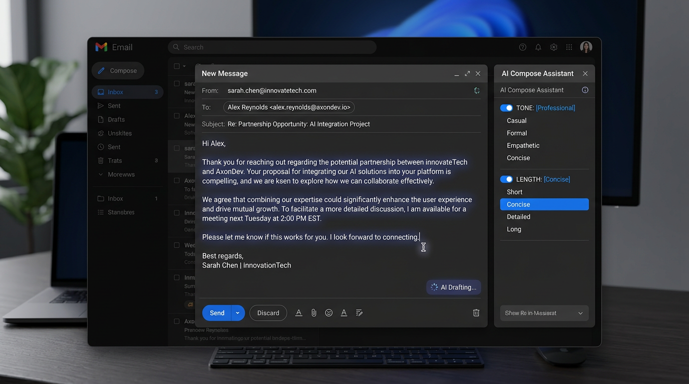This screenshot has width=689, height=384.
Task: Open the Show Re in-Massisrat dropdown
Action: click(544, 313)
